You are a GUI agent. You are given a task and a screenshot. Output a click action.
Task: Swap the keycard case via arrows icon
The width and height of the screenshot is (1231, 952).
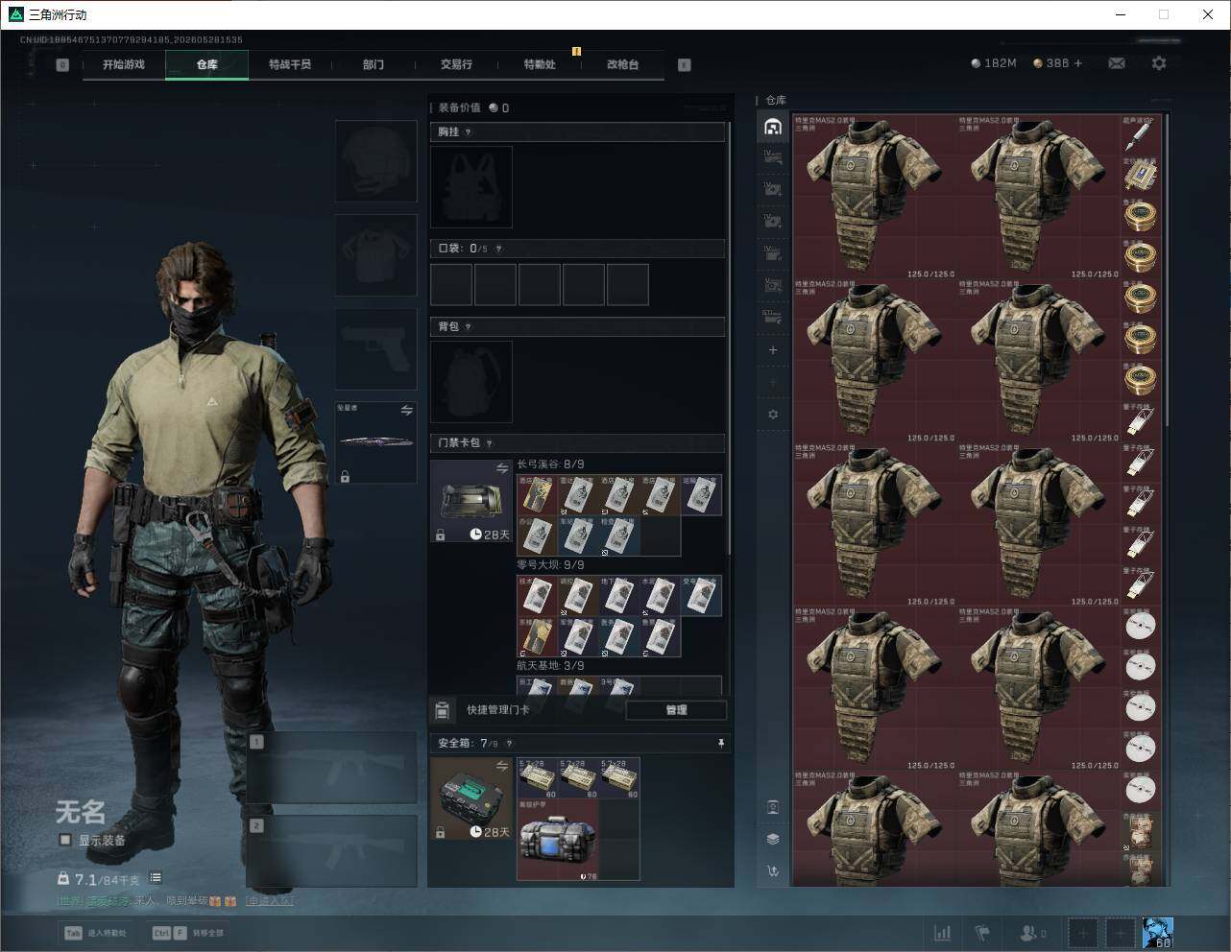(501, 468)
